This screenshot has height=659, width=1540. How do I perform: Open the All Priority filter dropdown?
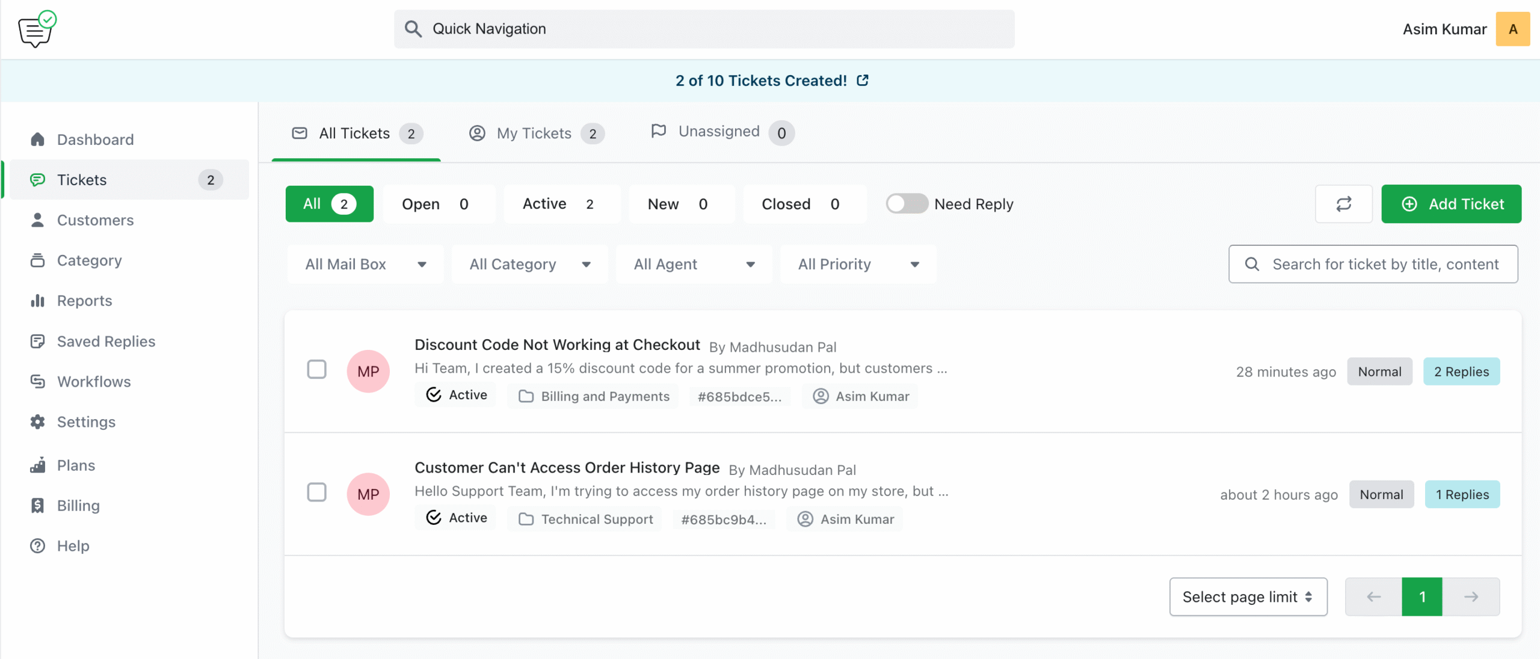click(858, 264)
